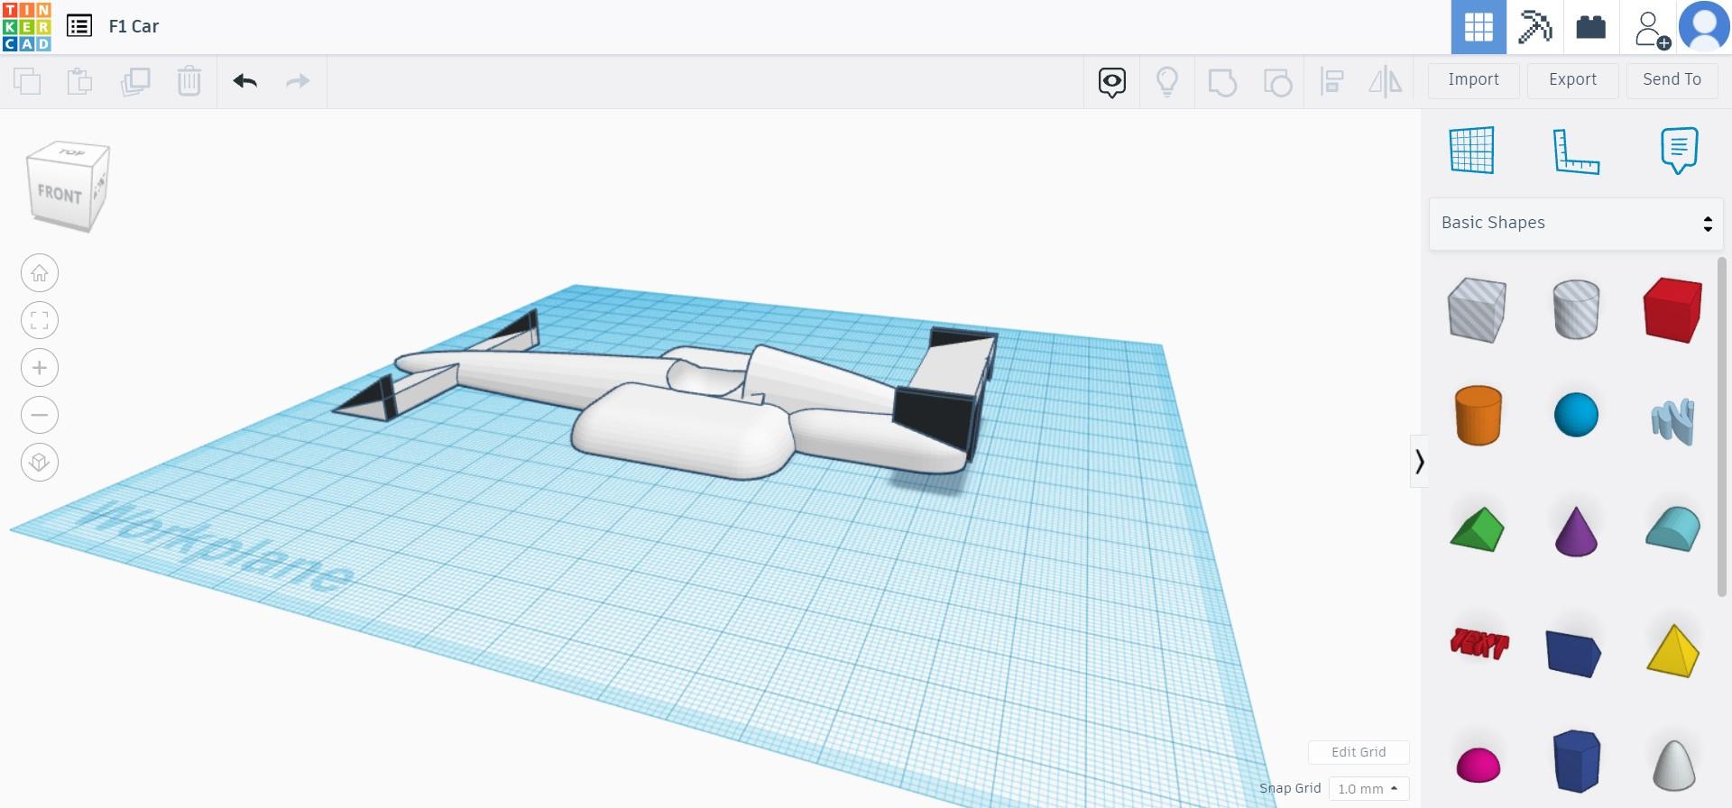The width and height of the screenshot is (1732, 808).
Task: Select the Scribble shape
Action: click(1673, 421)
